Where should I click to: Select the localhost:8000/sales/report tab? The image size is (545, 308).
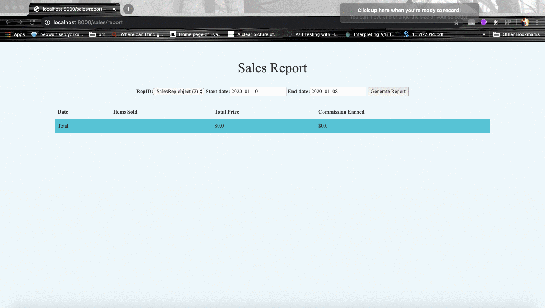click(x=75, y=9)
